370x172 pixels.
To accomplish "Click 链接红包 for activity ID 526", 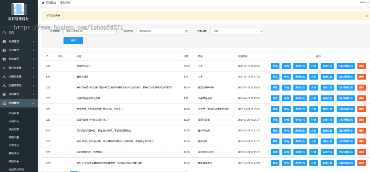I will 327,109.
